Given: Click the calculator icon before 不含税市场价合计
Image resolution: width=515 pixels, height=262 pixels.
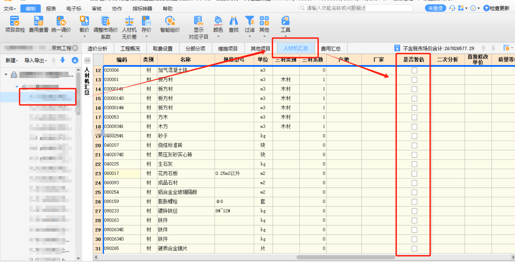Looking at the screenshot, I should (x=397, y=48).
